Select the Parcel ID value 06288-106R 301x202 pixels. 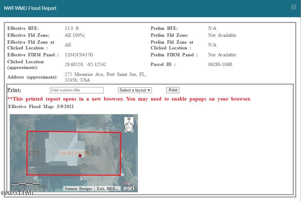tap(220, 64)
